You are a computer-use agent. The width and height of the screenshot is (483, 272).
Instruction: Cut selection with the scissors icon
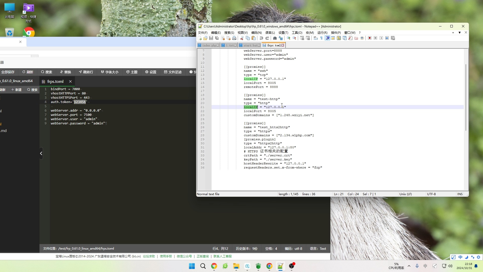pos(242,38)
